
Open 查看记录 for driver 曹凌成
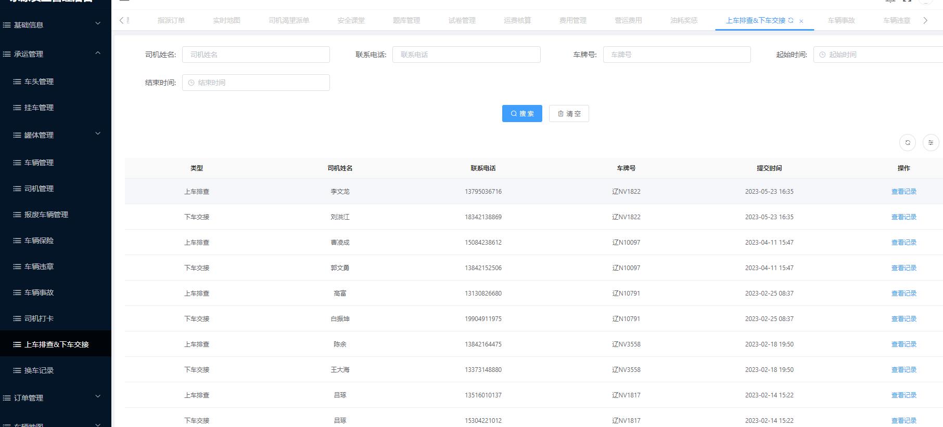click(904, 243)
